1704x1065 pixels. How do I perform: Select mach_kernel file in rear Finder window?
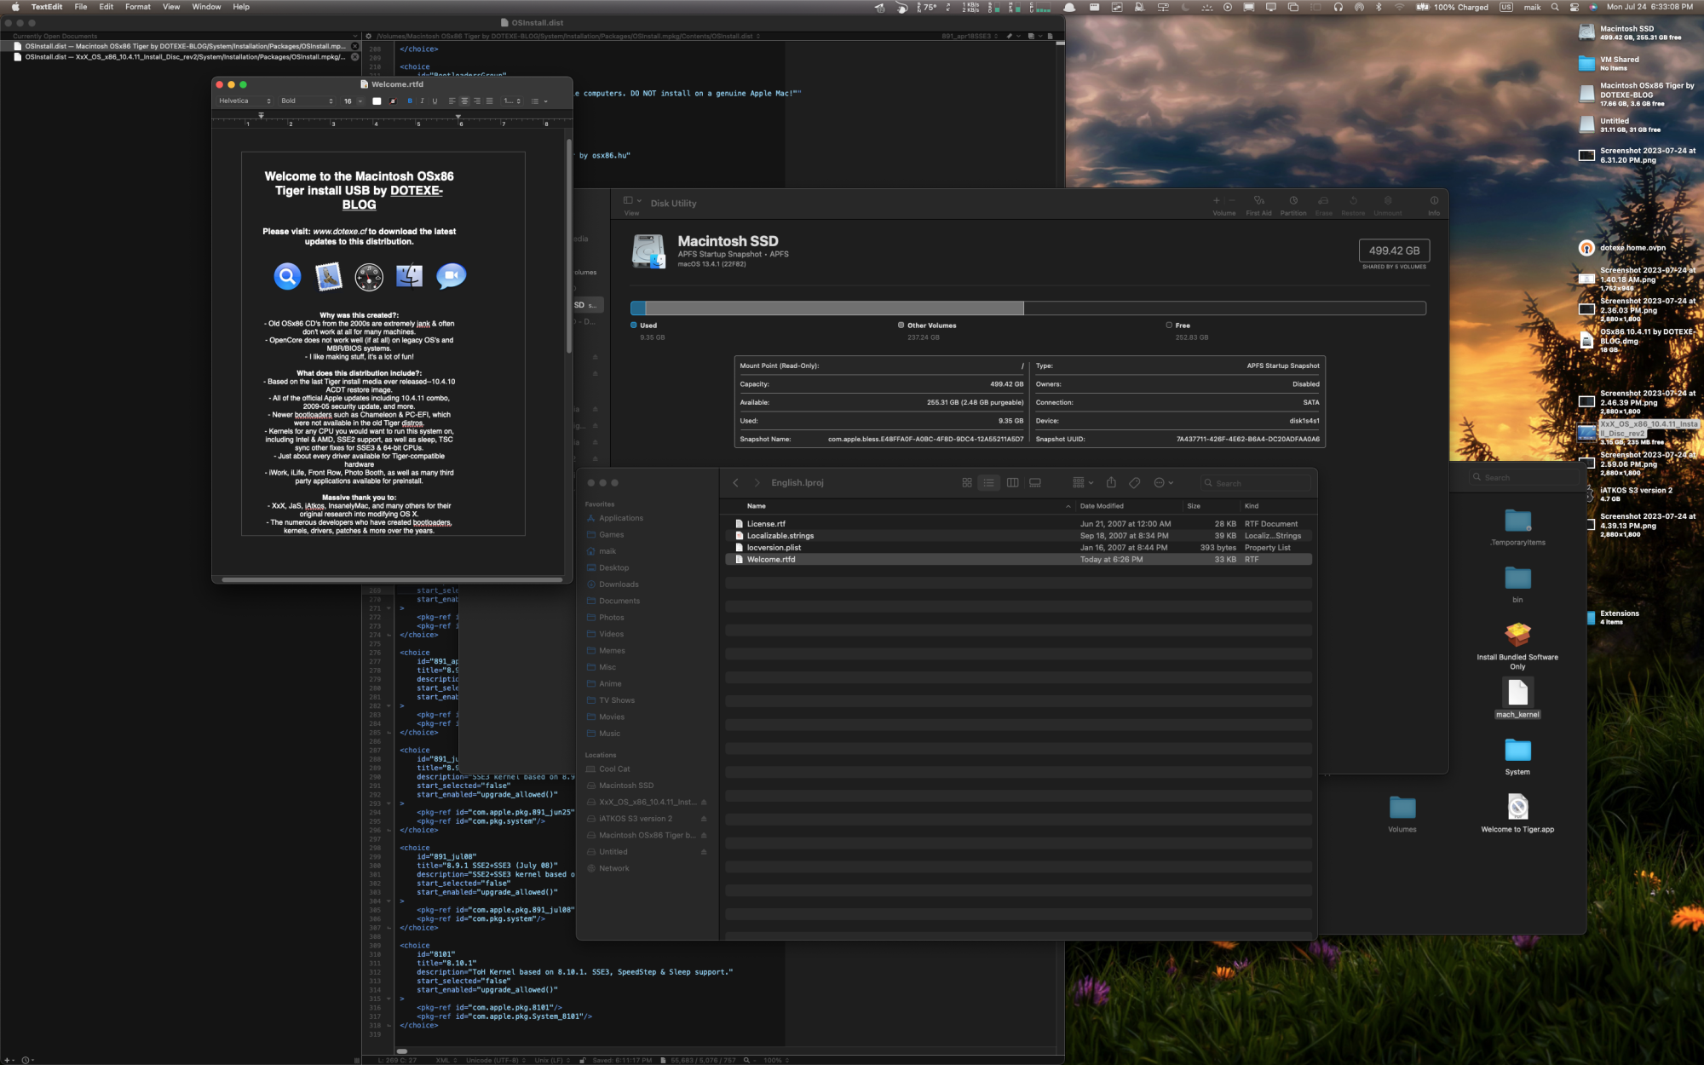coord(1517,698)
